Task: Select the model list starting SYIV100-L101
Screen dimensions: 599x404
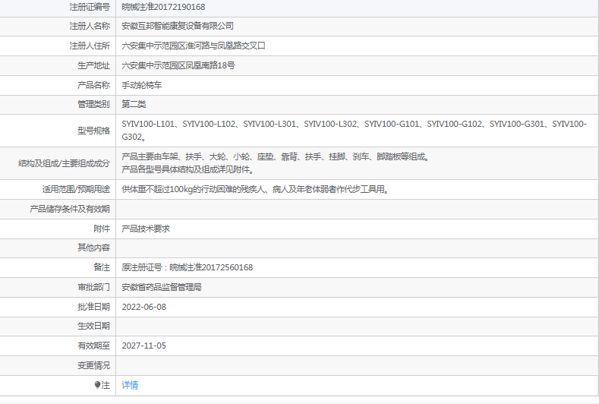Action: point(354,131)
